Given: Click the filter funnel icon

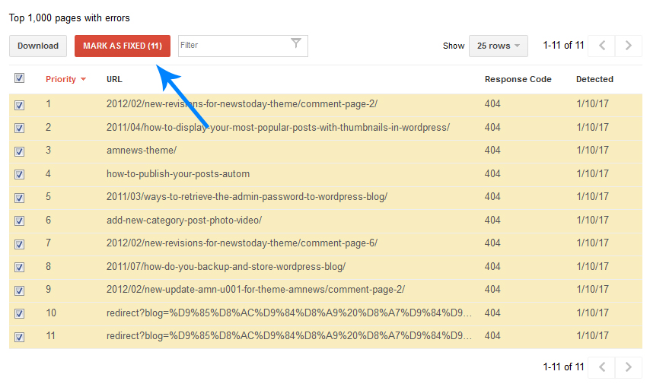Looking at the screenshot, I should [x=295, y=43].
